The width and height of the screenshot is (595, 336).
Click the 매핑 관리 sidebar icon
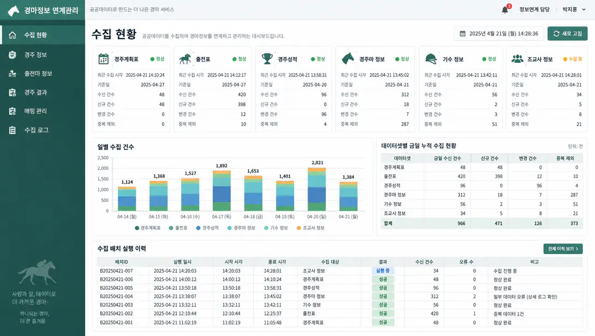pos(13,111)
